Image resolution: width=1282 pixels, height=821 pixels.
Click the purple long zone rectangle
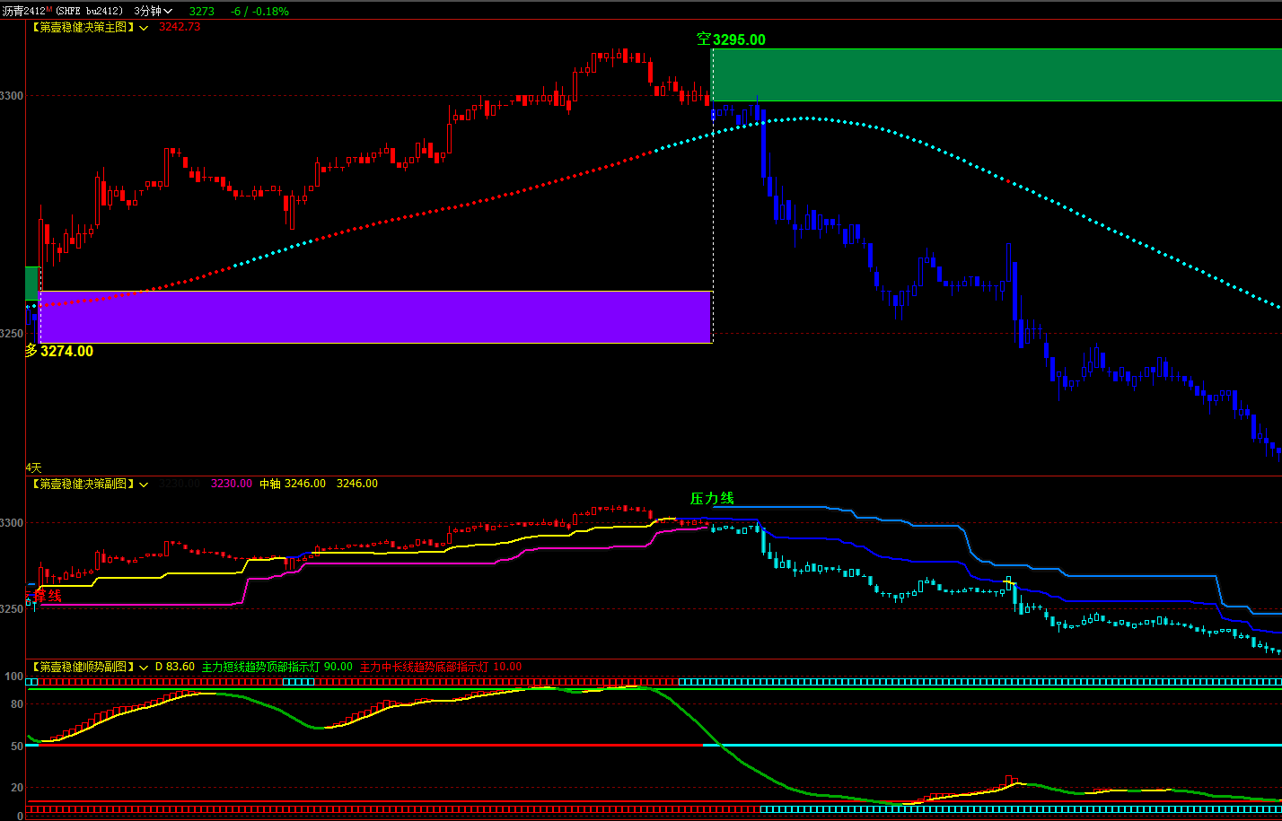point(376,317)
